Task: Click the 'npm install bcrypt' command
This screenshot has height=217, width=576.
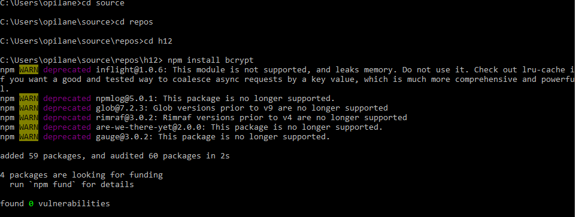Action: (x=211, y=60)
